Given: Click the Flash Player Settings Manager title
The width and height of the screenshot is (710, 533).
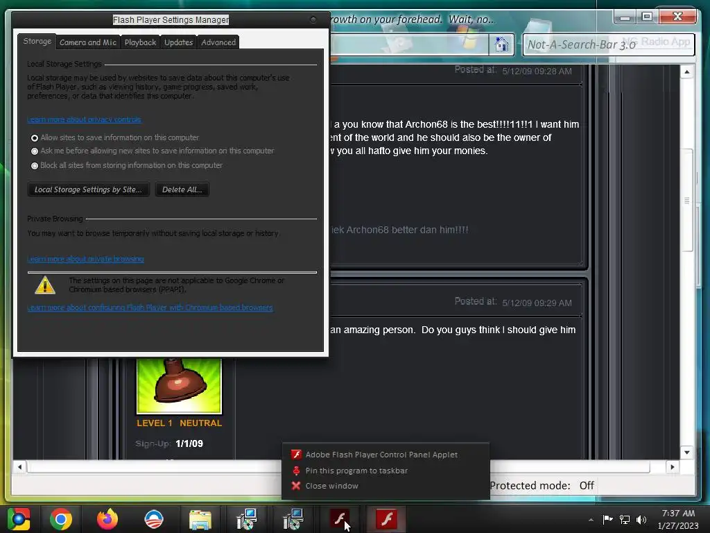Looking at the screenshot, I should point(171,20).
